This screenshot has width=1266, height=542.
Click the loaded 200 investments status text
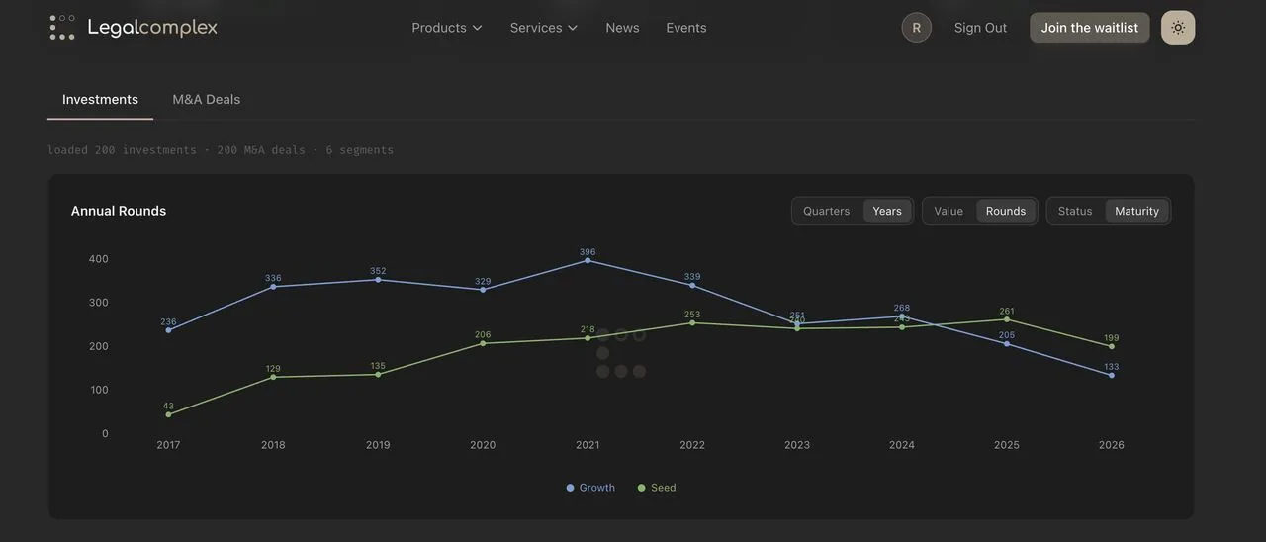click(221, 150)
